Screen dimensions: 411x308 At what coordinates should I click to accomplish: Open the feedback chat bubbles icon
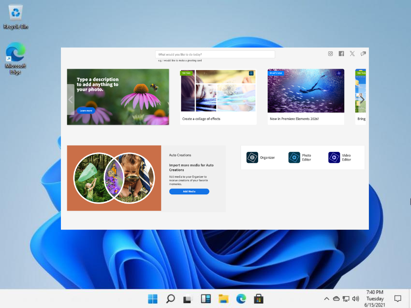tap(363, 54)
